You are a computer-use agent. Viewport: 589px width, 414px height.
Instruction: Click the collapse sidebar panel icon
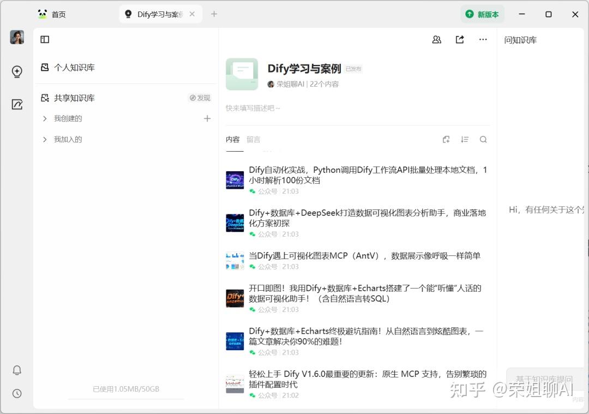pos(45,39)
